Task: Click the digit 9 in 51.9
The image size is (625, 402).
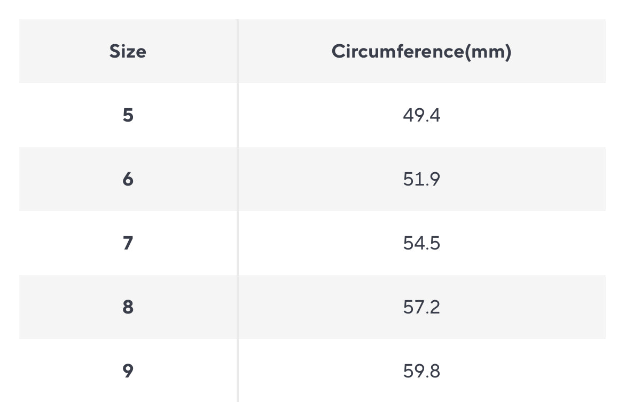Action: click(x=434, y=179)
